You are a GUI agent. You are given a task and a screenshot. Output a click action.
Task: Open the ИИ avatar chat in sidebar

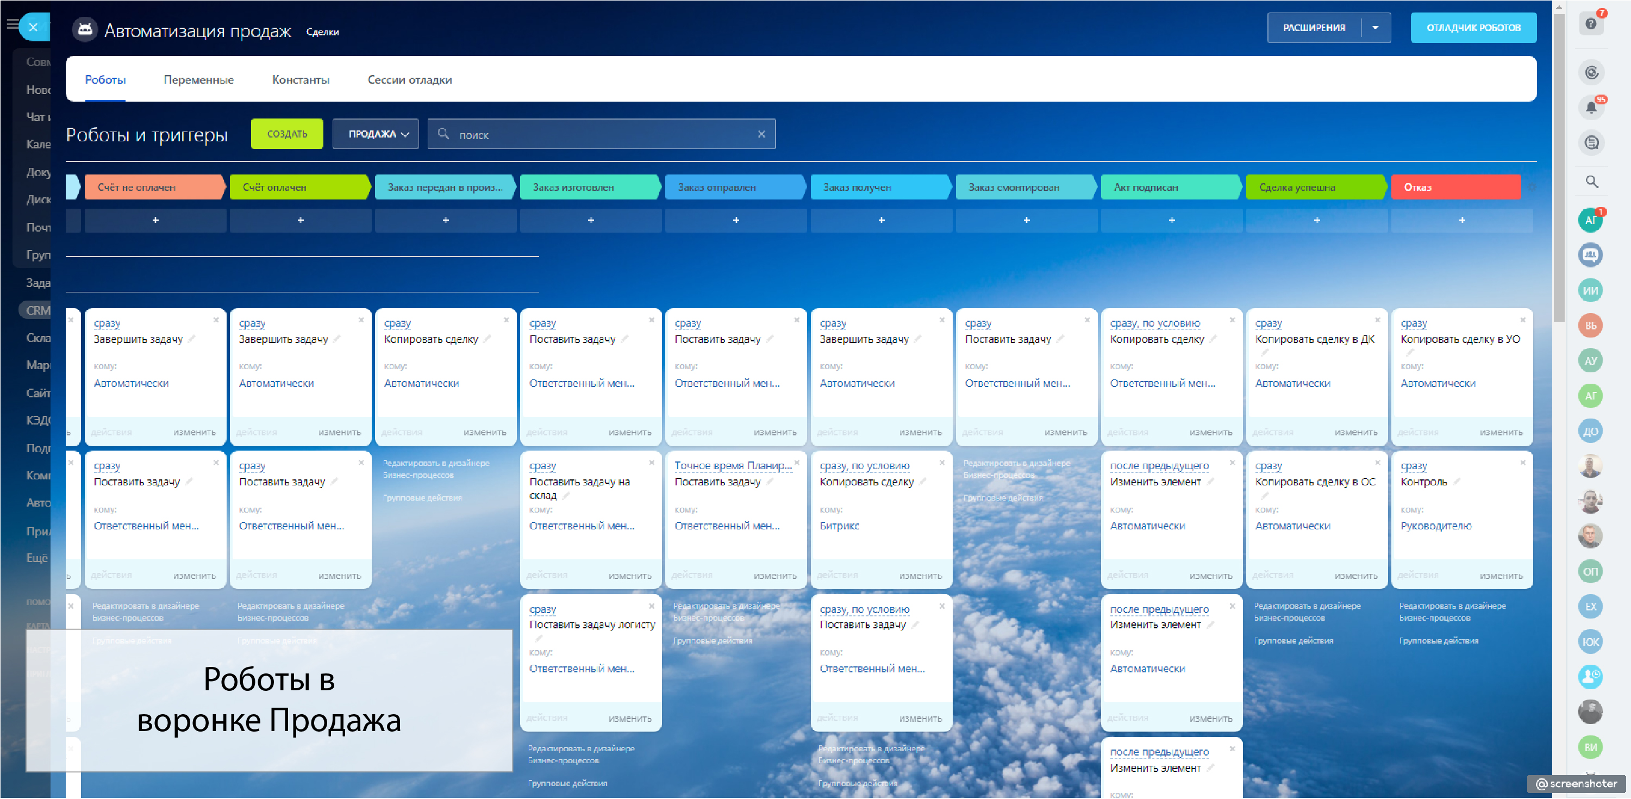(1590, 291)
